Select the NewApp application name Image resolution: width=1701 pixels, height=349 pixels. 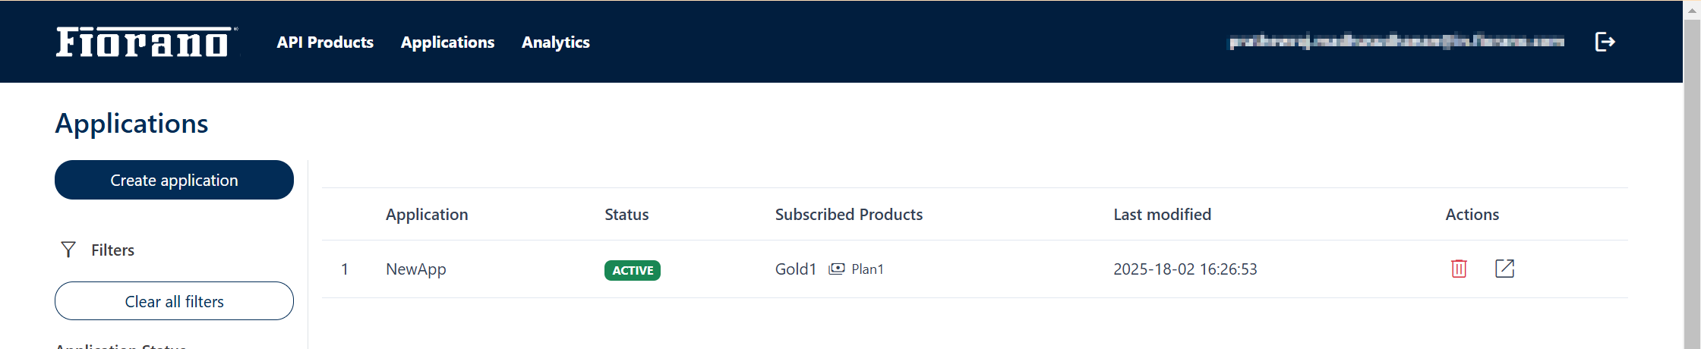point(416,269)
